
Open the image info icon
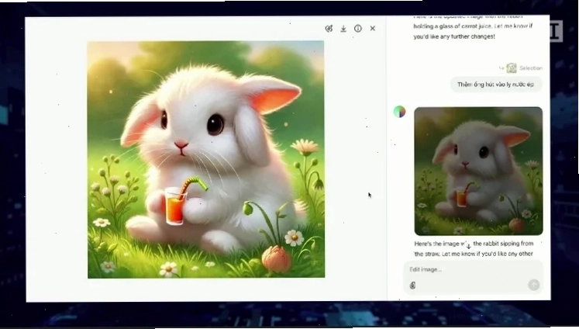point(358,29)
